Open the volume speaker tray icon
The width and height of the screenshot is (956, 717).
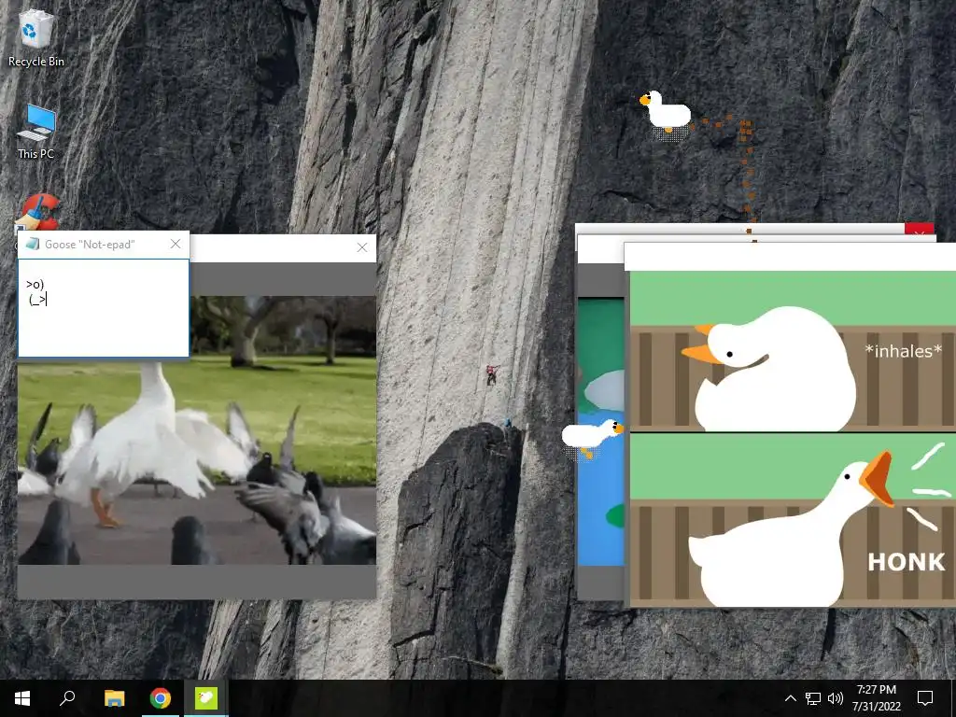tap(836, 698)
